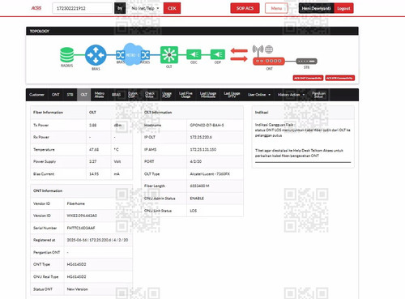Image resolution: width=405 pixels, height=299 pixels.
Task: Open the Metro Akses tab
Action: point(100,95)
